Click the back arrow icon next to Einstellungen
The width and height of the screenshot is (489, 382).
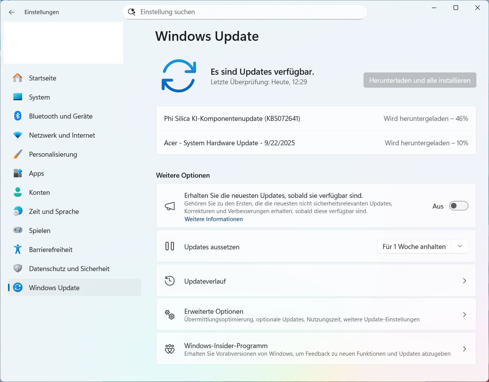click(x=12, y=12)
